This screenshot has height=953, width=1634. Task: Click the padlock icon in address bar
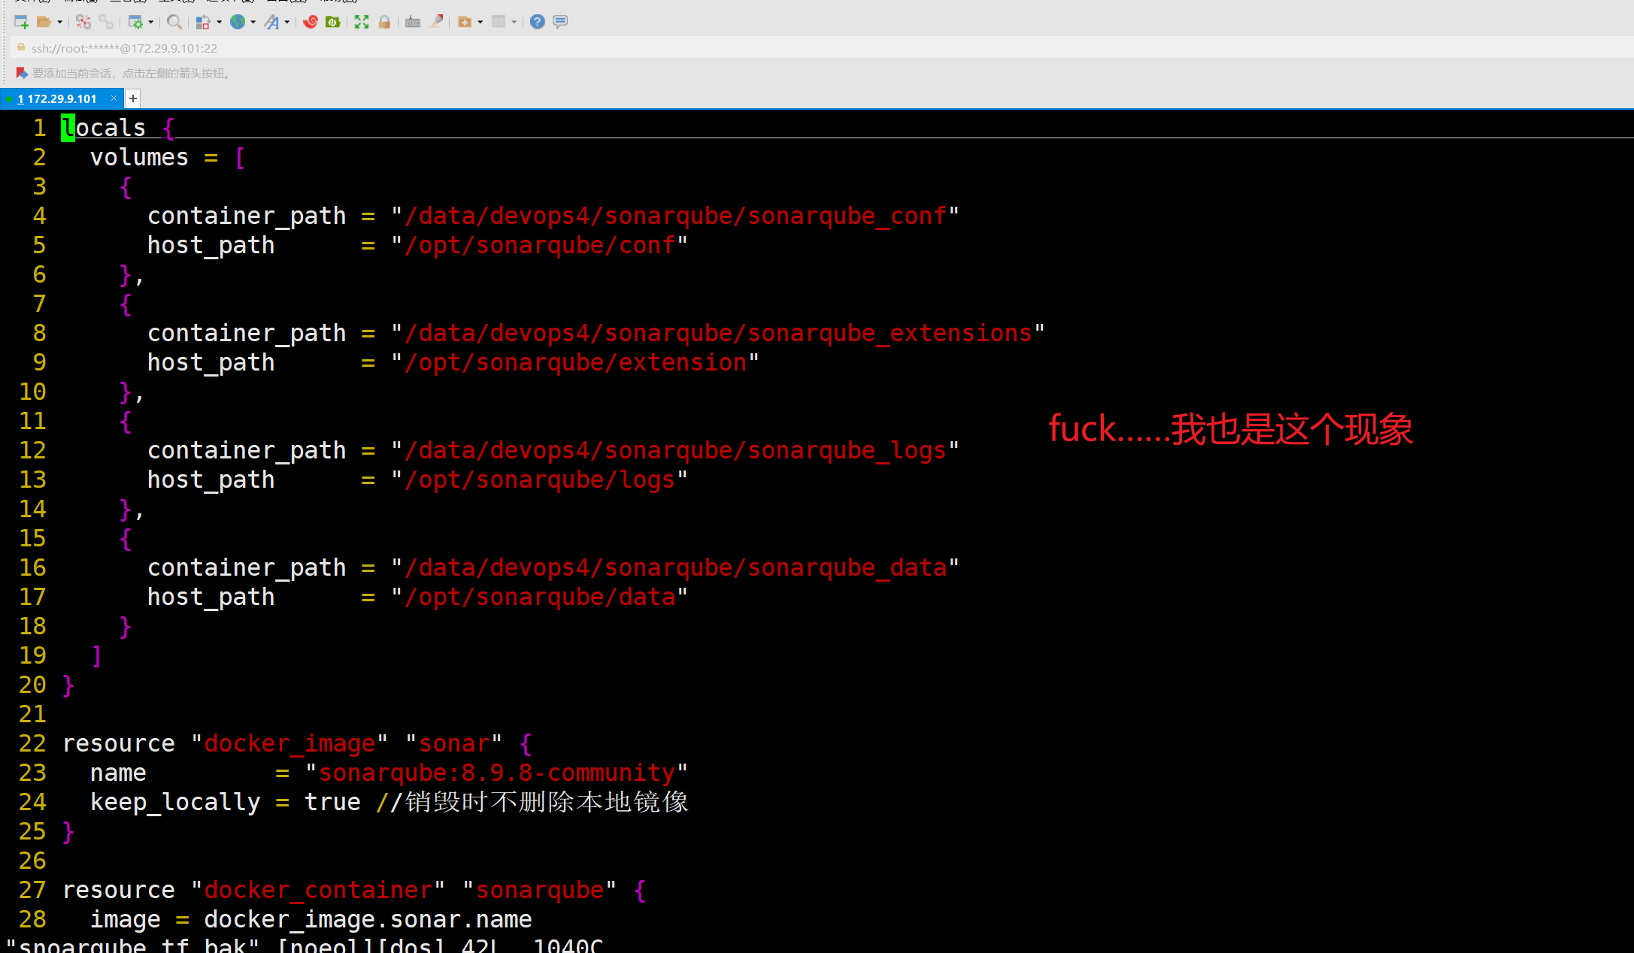point(21,47)
